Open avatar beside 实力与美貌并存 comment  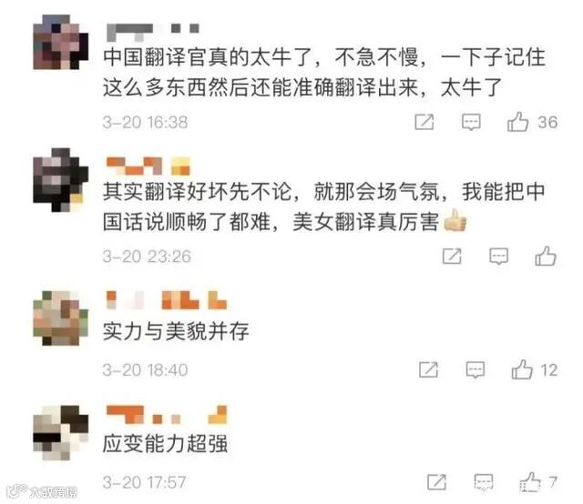pos(61,318)
